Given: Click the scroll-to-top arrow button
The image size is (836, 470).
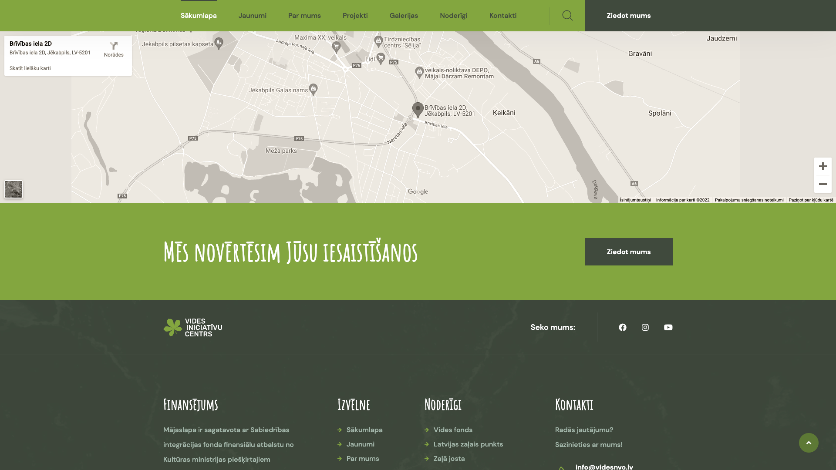Looking at the screenshot, I should tap(809, 443).
